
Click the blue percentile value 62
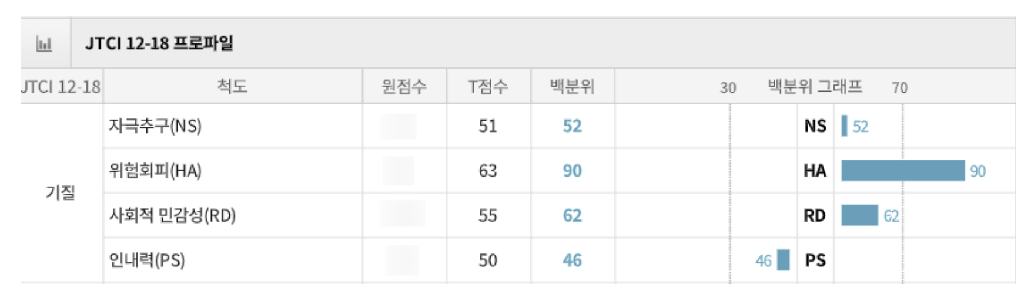click(x=572, y=215)
